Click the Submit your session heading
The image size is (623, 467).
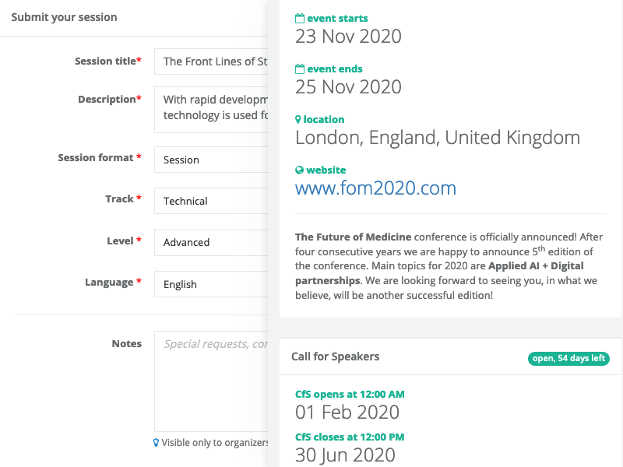64,17
